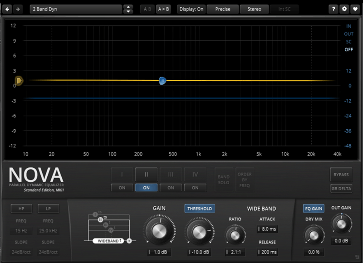363x263 pixels.
Task: Toggle band IV ON switch
Action: 195,188
